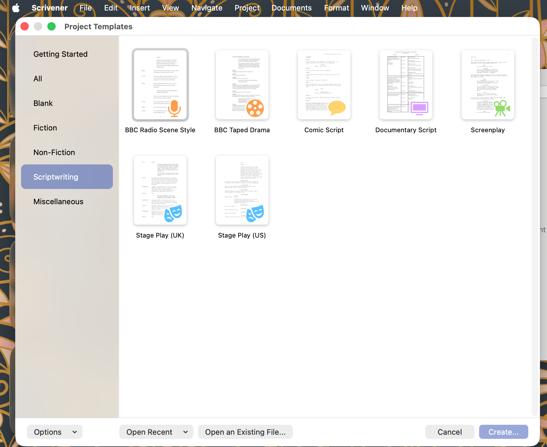
Task: Close the Project Templates window
Action: (x=25, y=27)
